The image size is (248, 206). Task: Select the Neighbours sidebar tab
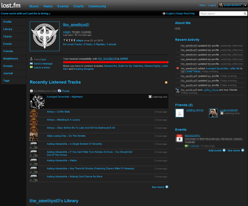14,59
